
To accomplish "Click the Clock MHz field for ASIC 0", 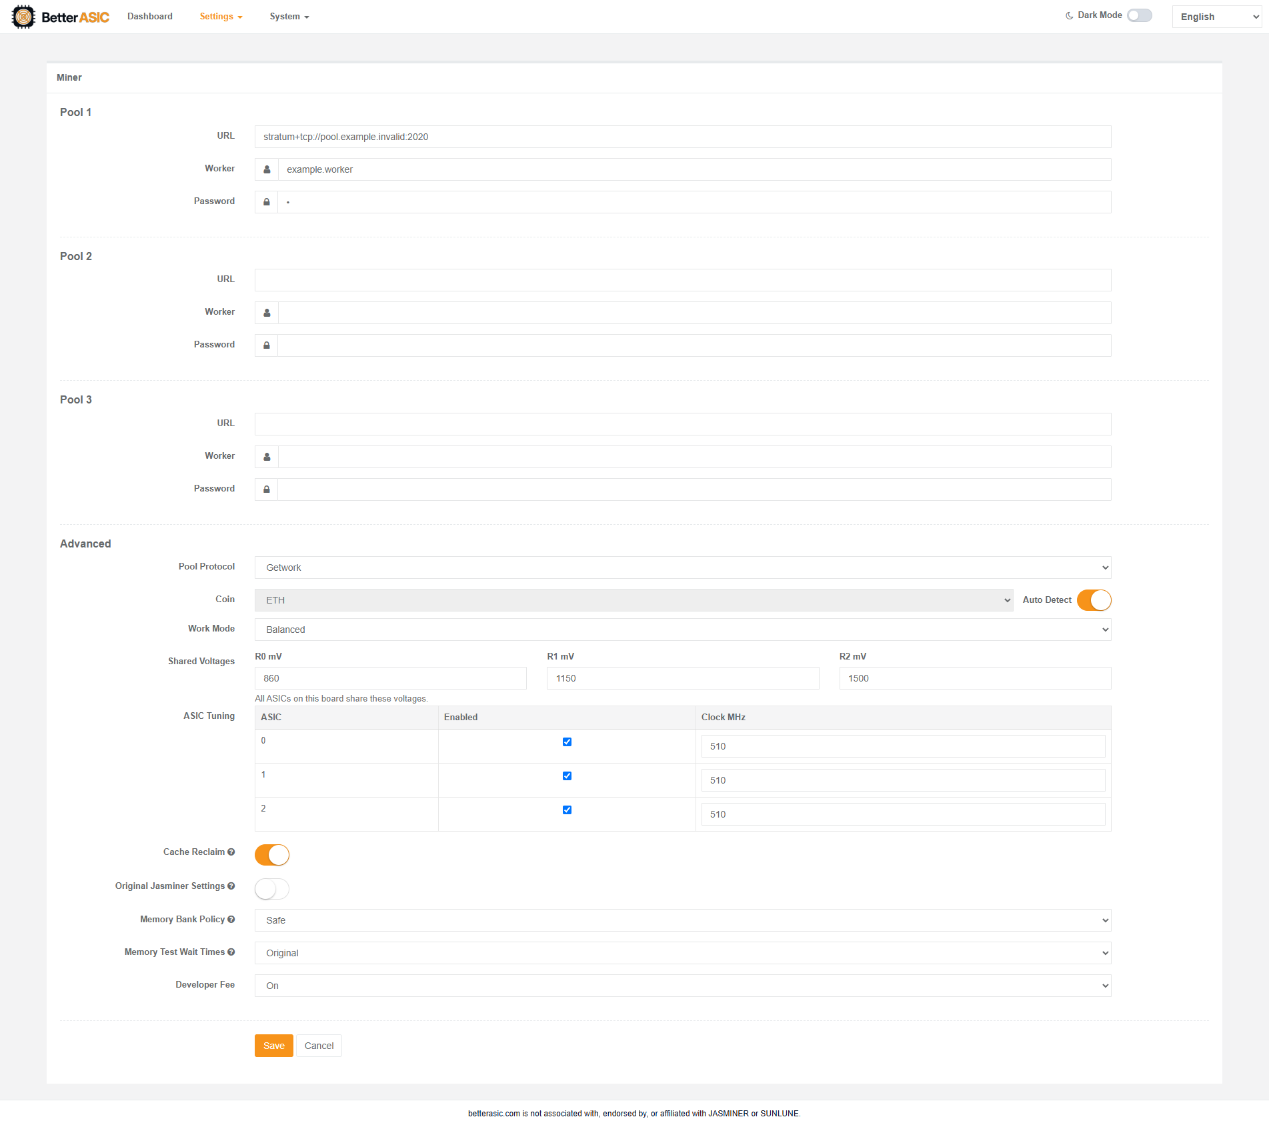I will pos(904,746).
